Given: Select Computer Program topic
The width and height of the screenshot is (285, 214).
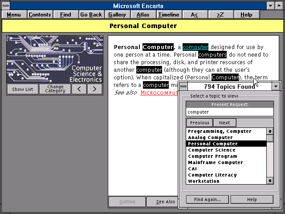Looking at the screenshot, I should click(x=226, y=156).
